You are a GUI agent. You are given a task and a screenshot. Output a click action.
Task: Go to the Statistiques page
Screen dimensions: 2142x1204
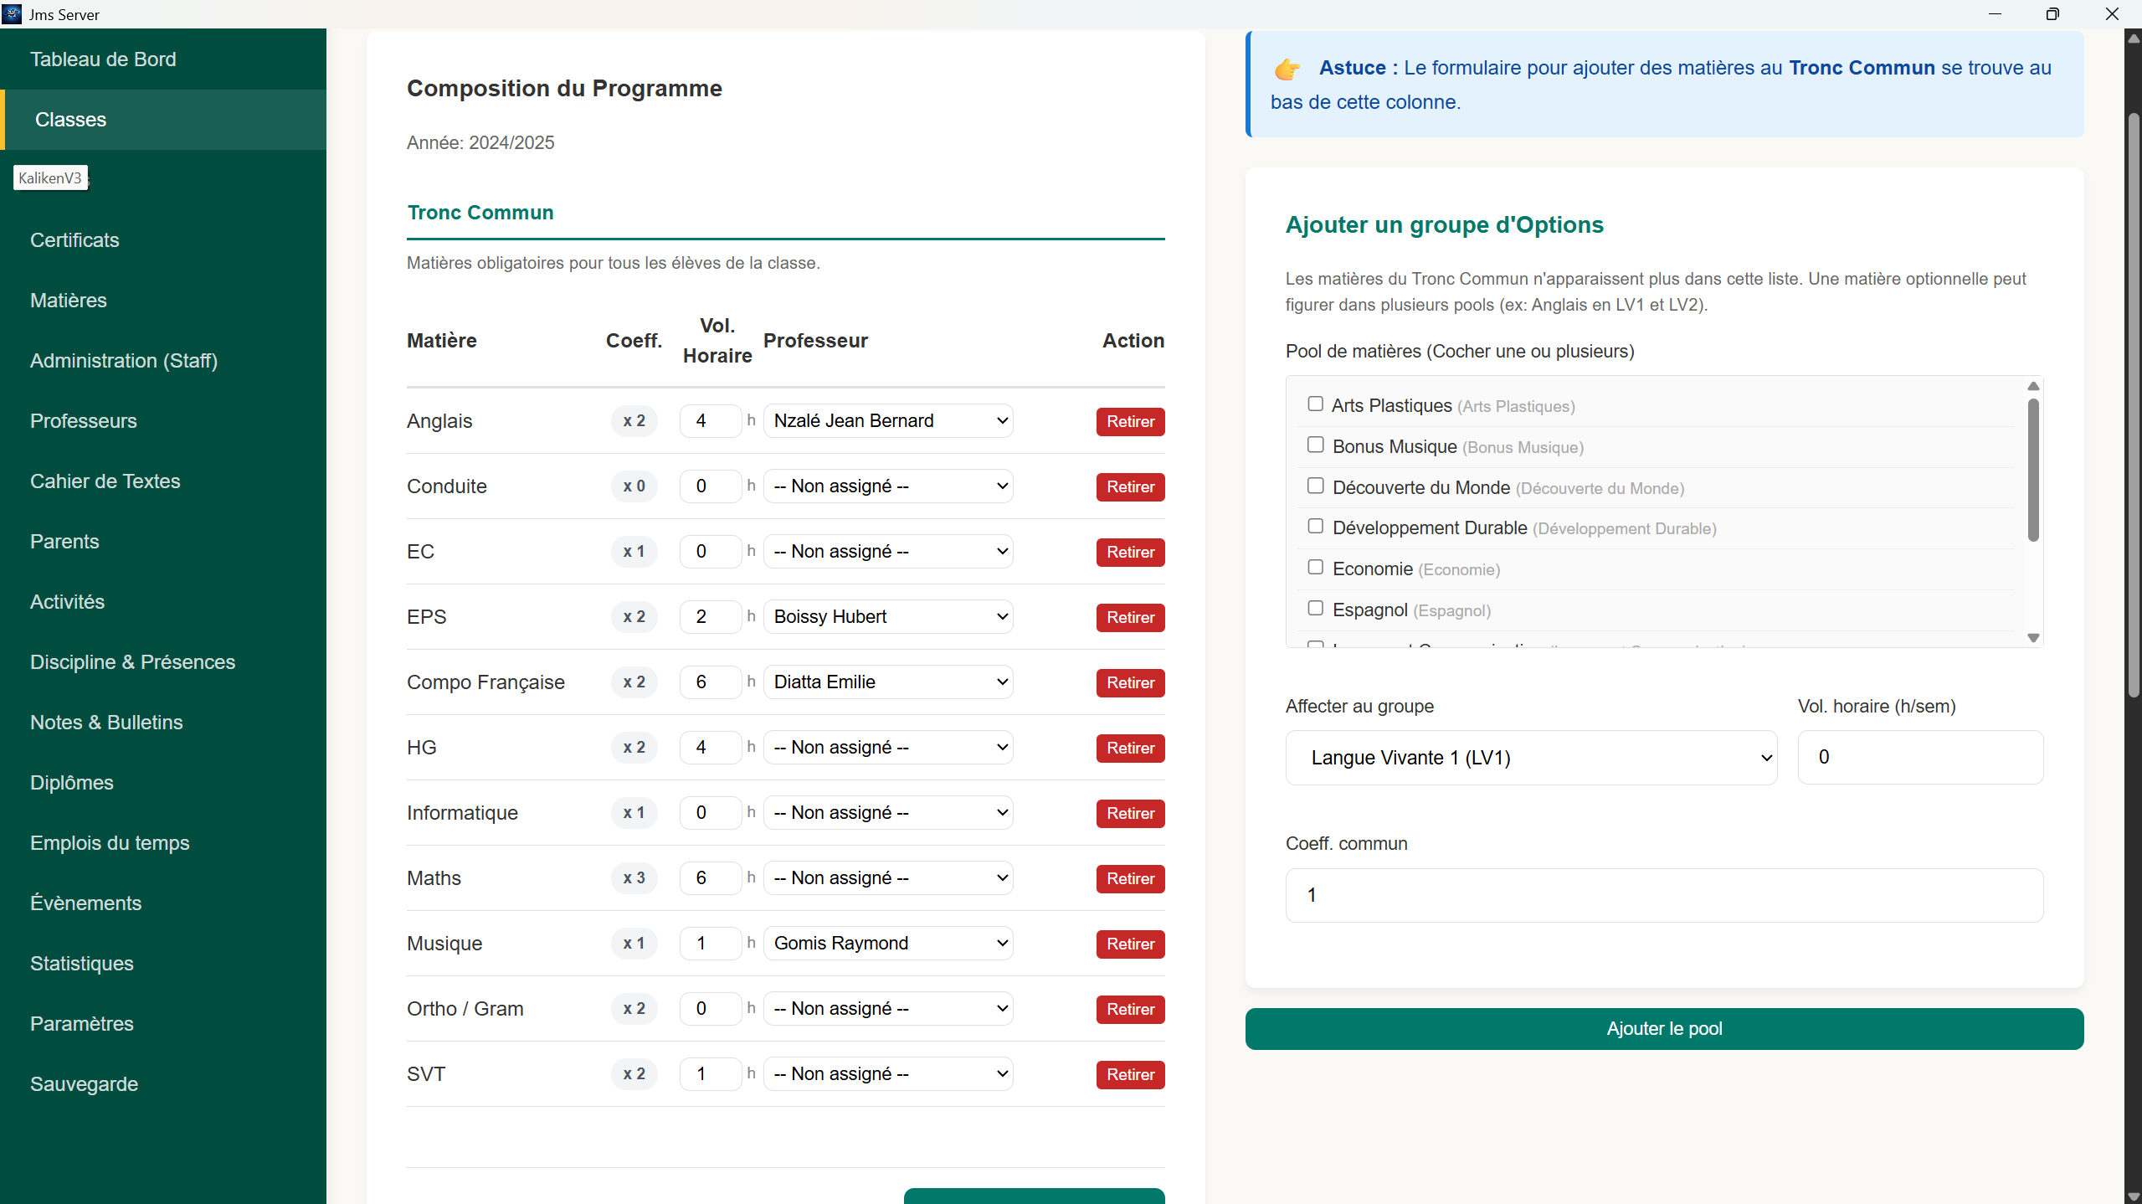point(81,964)
